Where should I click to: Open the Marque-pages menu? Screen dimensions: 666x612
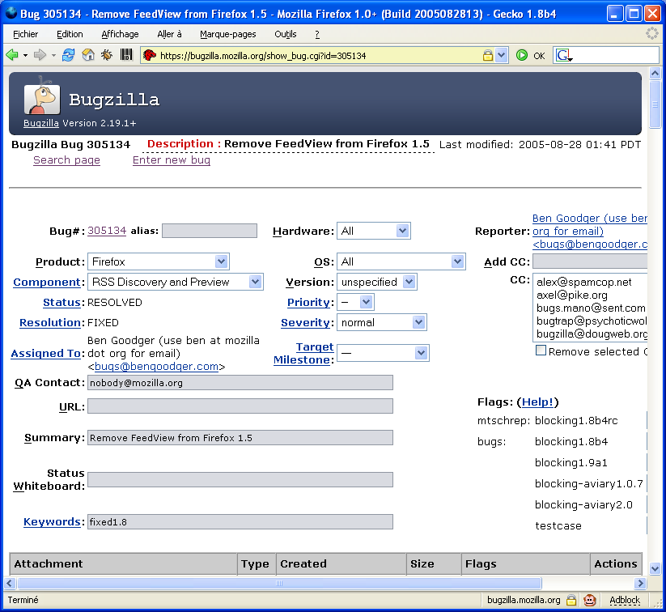click(228, 34)
